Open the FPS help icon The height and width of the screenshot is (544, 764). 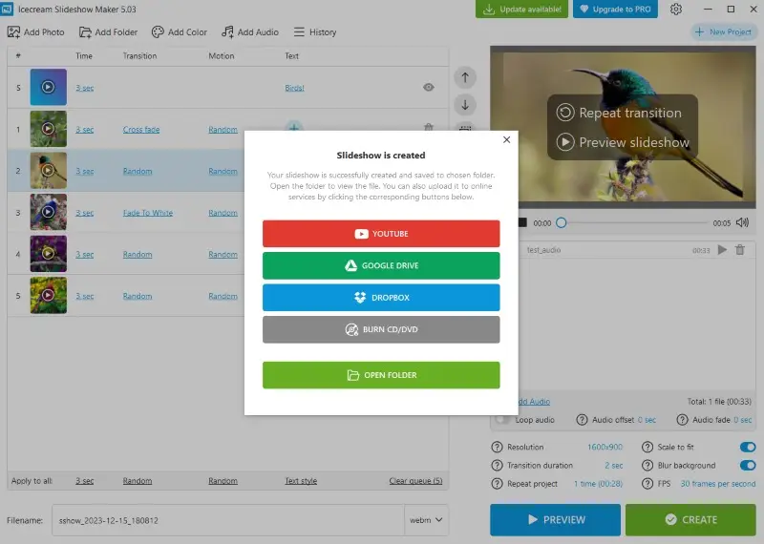(x=647, y=484)
